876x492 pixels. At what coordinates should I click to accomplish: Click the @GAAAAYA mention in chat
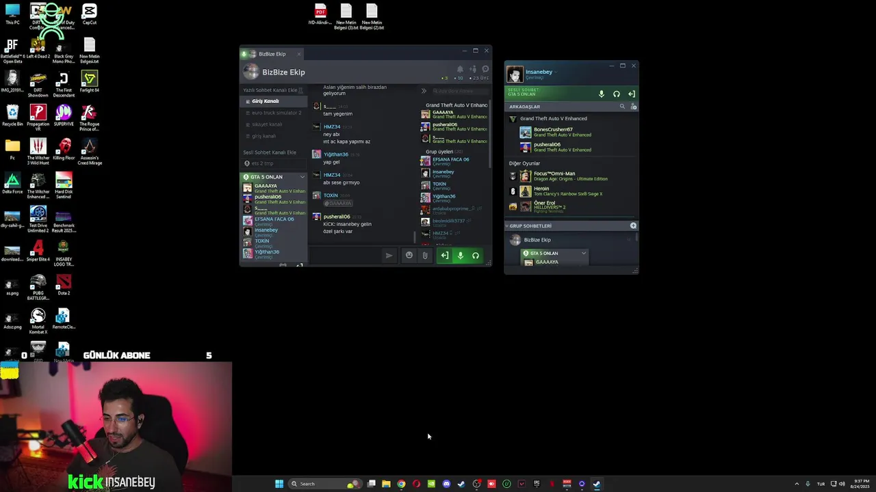point(337,204)
